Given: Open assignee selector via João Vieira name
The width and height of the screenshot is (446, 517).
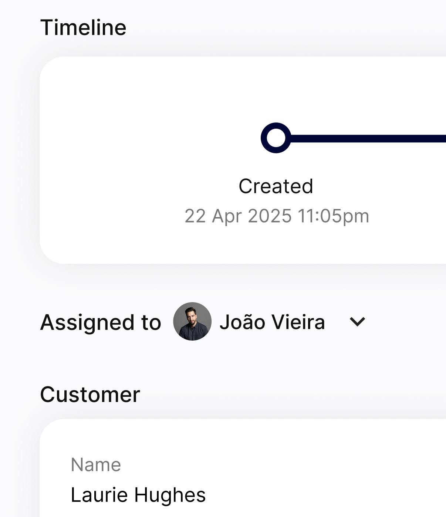Looking at the screenshot, I should tap(272, 322).
